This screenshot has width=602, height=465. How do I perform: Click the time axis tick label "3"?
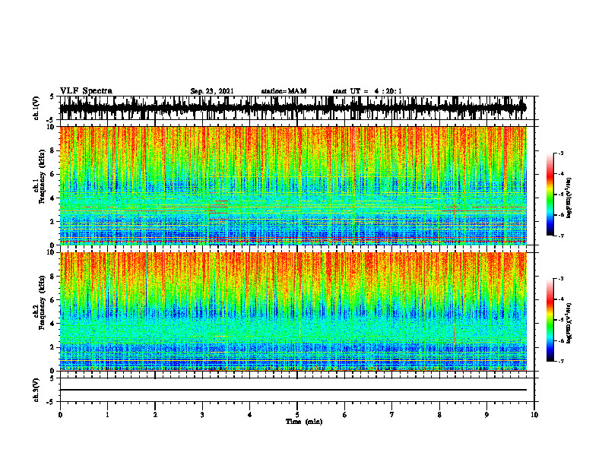pos(202,415)
